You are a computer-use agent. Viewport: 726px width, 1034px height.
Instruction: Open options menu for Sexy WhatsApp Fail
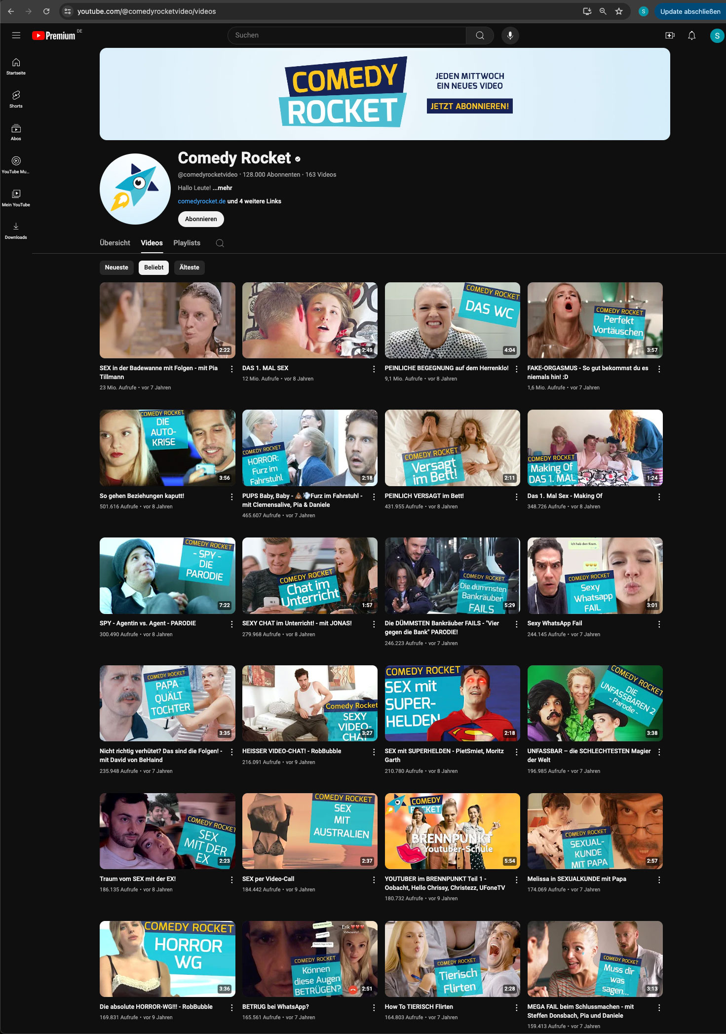pos(659,624)
